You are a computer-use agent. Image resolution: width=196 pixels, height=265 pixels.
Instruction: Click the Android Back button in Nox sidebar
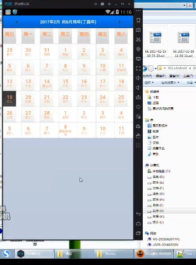pyautogui.click(x=138, y=214)
